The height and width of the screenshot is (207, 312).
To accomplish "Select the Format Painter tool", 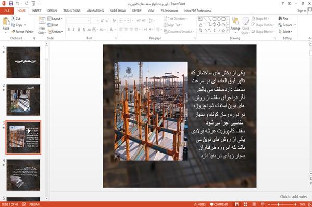I will pyautogui.click(x=22, y=32).
